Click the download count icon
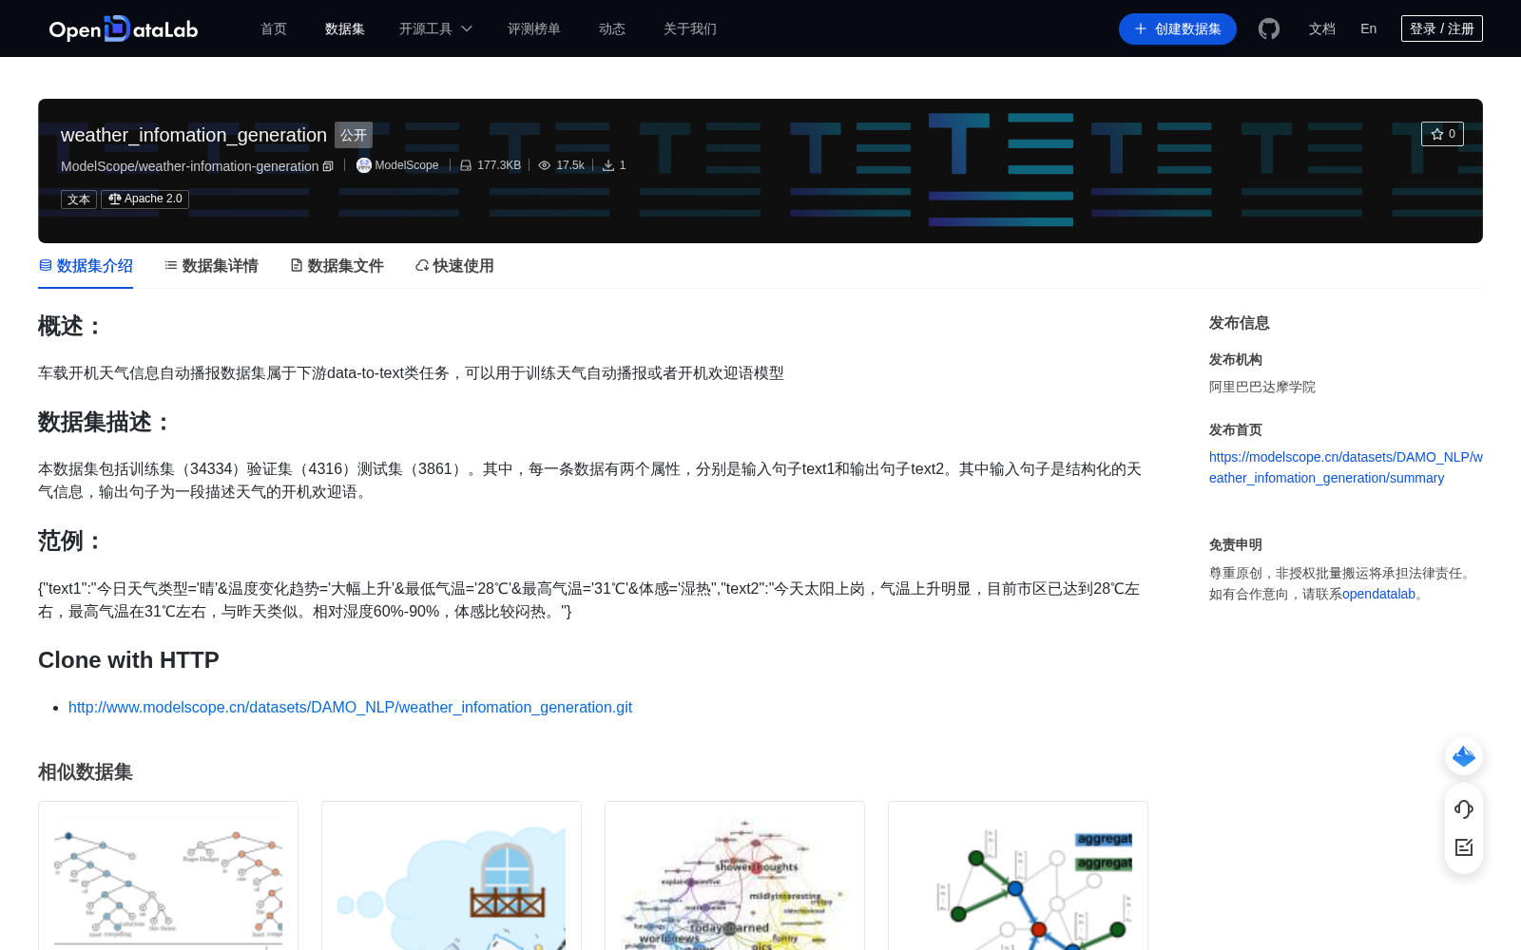Image resolution: width=1521 pixels, height=950 pixels. (608, 165)
